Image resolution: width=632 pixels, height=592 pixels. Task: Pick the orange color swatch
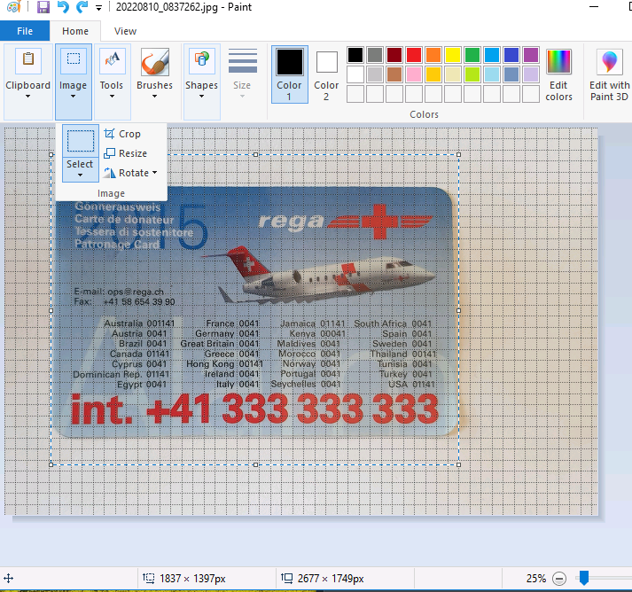(433, 55)
